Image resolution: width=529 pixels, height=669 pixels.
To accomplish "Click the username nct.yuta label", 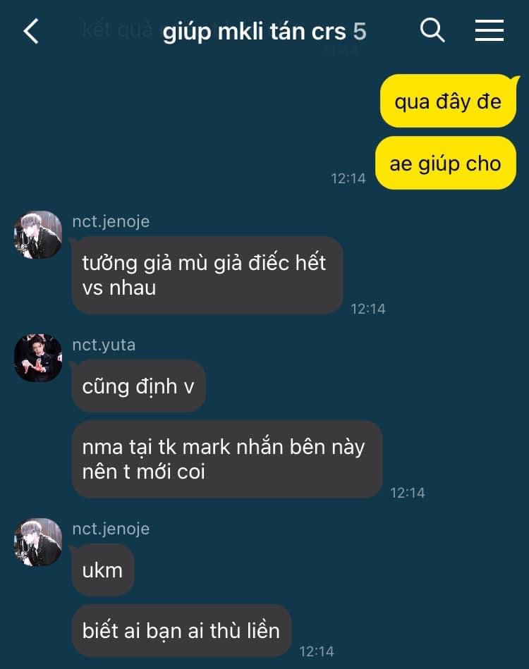I will point(104,345).
